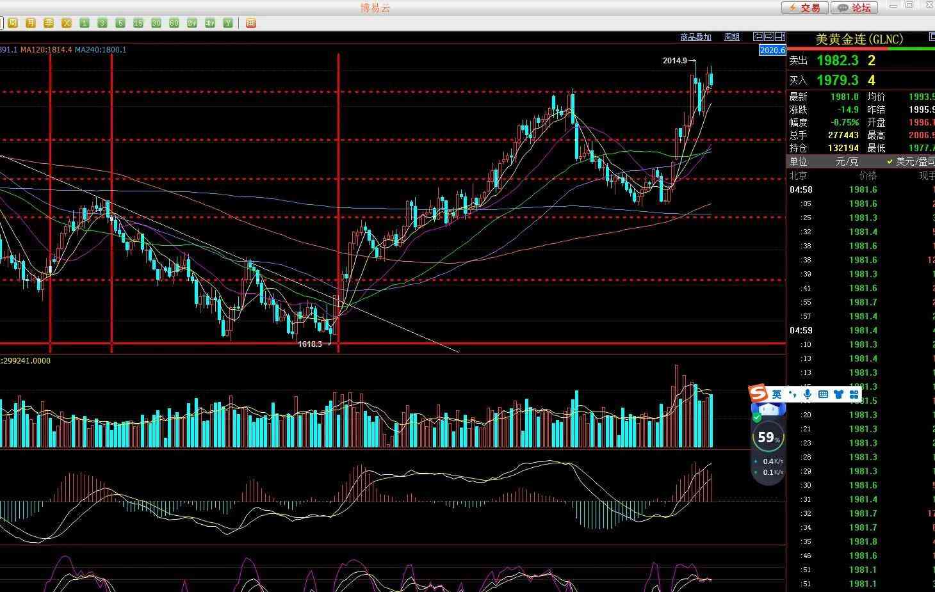Image resolution: width=935 pixels, height=592 pixels.
Task: Open the 交易 trading button
Action: tap(804, 8)
